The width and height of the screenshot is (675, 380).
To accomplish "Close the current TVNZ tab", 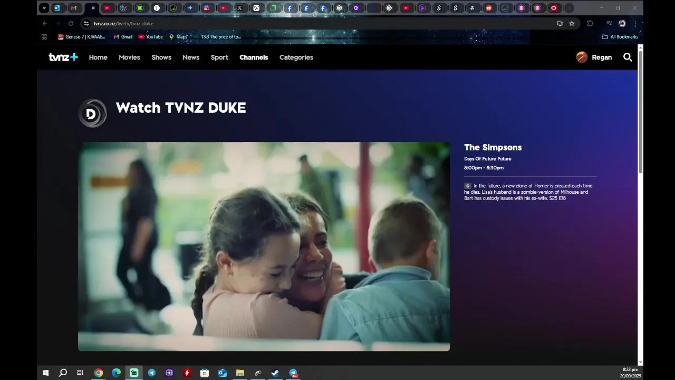I will point(93,8).
